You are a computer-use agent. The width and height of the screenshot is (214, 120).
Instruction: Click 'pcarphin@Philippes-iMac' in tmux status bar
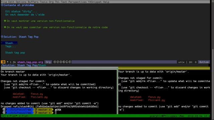pos(167,116)
